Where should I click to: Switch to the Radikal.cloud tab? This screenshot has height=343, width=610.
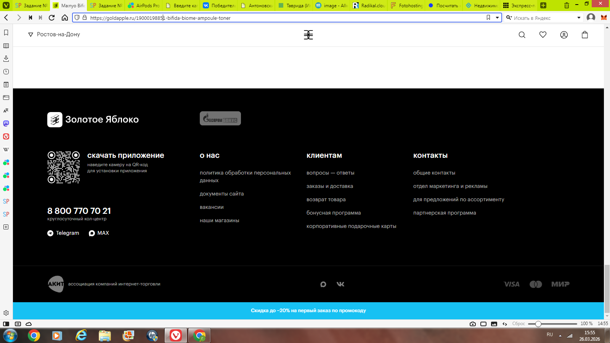(369, 5)
